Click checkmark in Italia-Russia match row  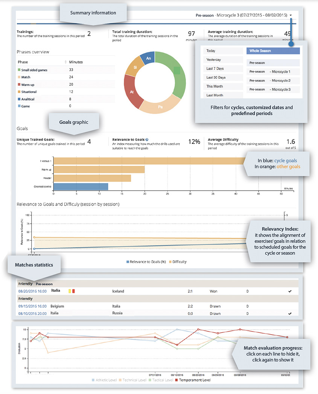click(x=290, y=314)
